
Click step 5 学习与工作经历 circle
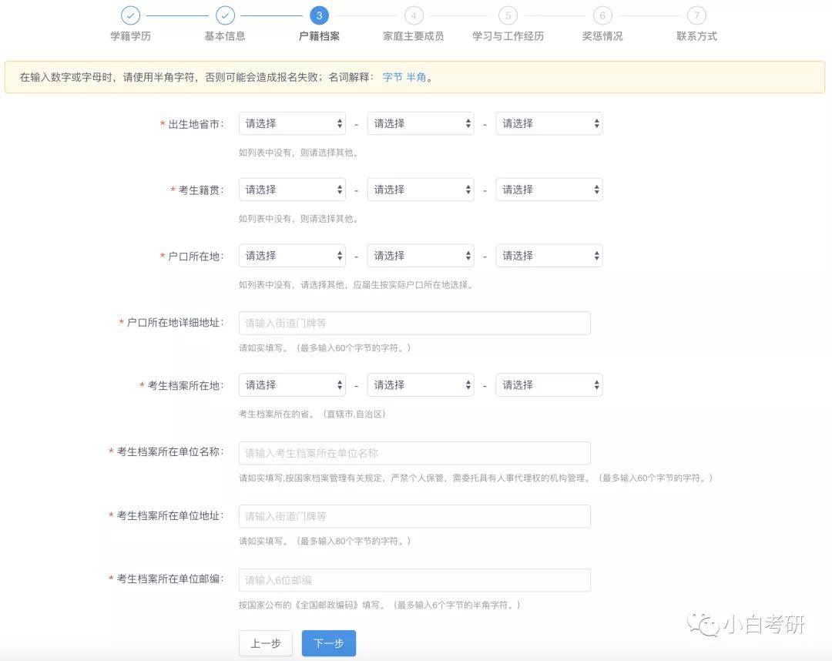(508, 15)
